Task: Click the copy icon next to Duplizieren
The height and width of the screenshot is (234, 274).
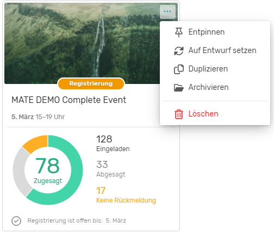Action: tap(179, 69)
